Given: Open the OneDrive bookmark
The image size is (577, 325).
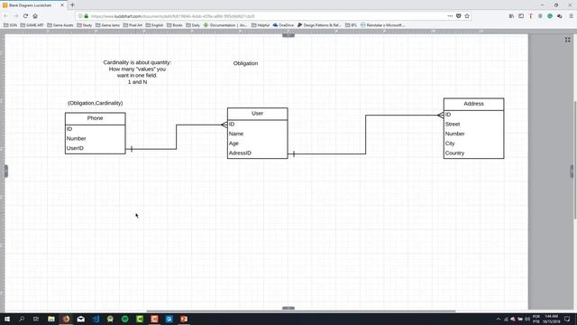Looking at the screenshot, I should tap(283, 25).
